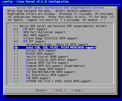Toggle the Intel ESB built-in marker
Image resolution: width=122 pixels, height=101 pixels.
click(x=16, y=47)
